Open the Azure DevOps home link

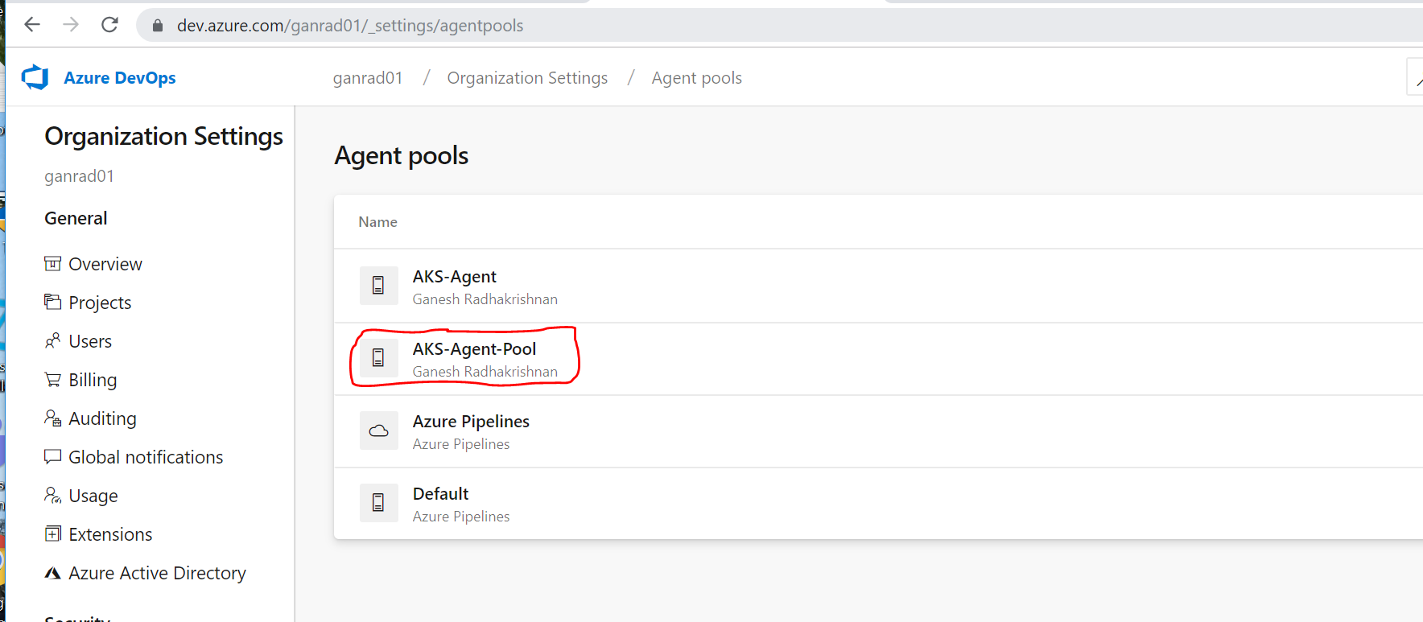(120, 78)
